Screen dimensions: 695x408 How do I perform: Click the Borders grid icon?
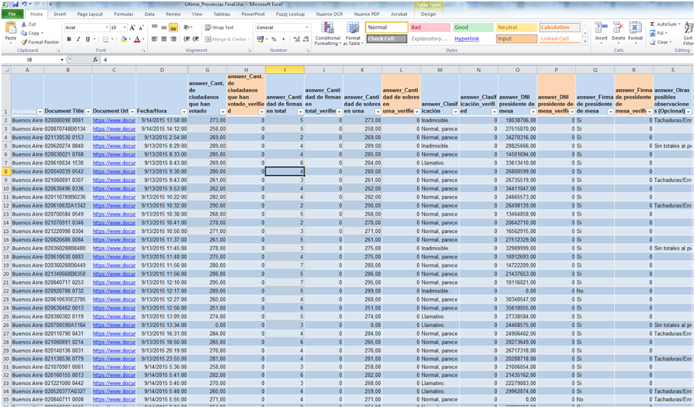coord(107,39)
